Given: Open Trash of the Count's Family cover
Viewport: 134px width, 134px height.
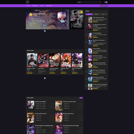Looking at the screenshot, I should tap(59, 106).
